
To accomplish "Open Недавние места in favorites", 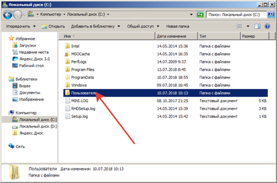I will [x=34, y=52].
